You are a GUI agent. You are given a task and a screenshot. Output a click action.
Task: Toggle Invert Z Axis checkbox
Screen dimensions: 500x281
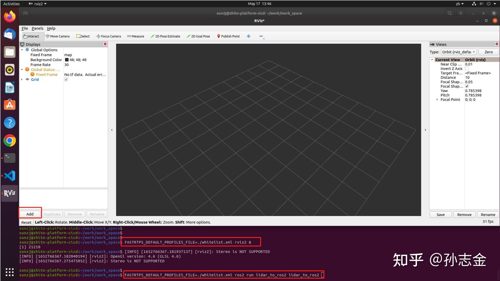tap(467, 68)
